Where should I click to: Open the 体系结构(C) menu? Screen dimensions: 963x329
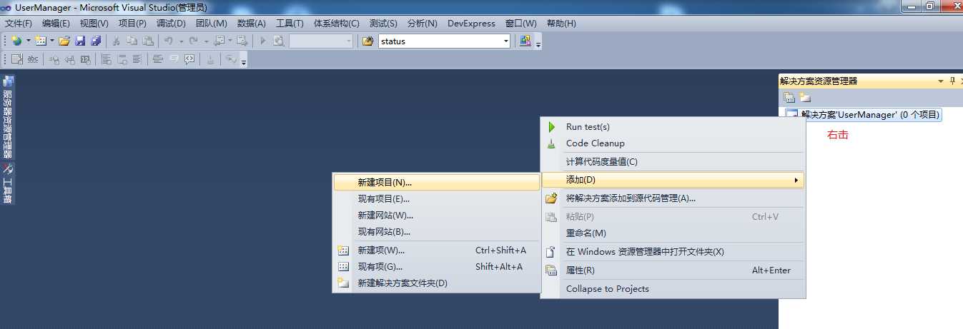(x=337, y=24)
